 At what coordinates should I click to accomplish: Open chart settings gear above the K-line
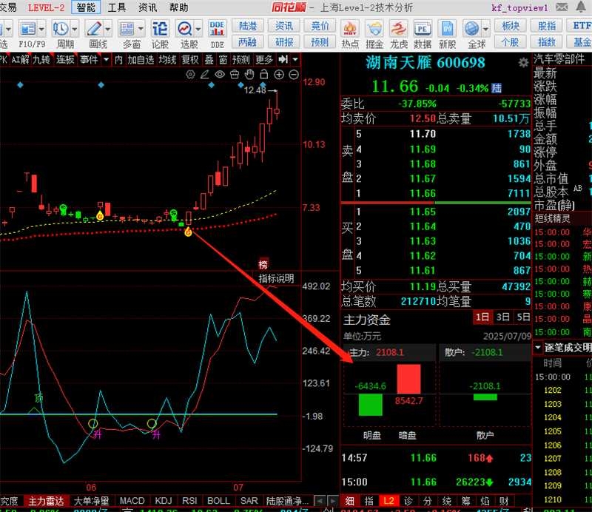190,75
